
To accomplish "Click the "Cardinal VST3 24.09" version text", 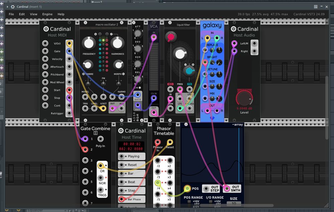I will (x=309, y=14).
